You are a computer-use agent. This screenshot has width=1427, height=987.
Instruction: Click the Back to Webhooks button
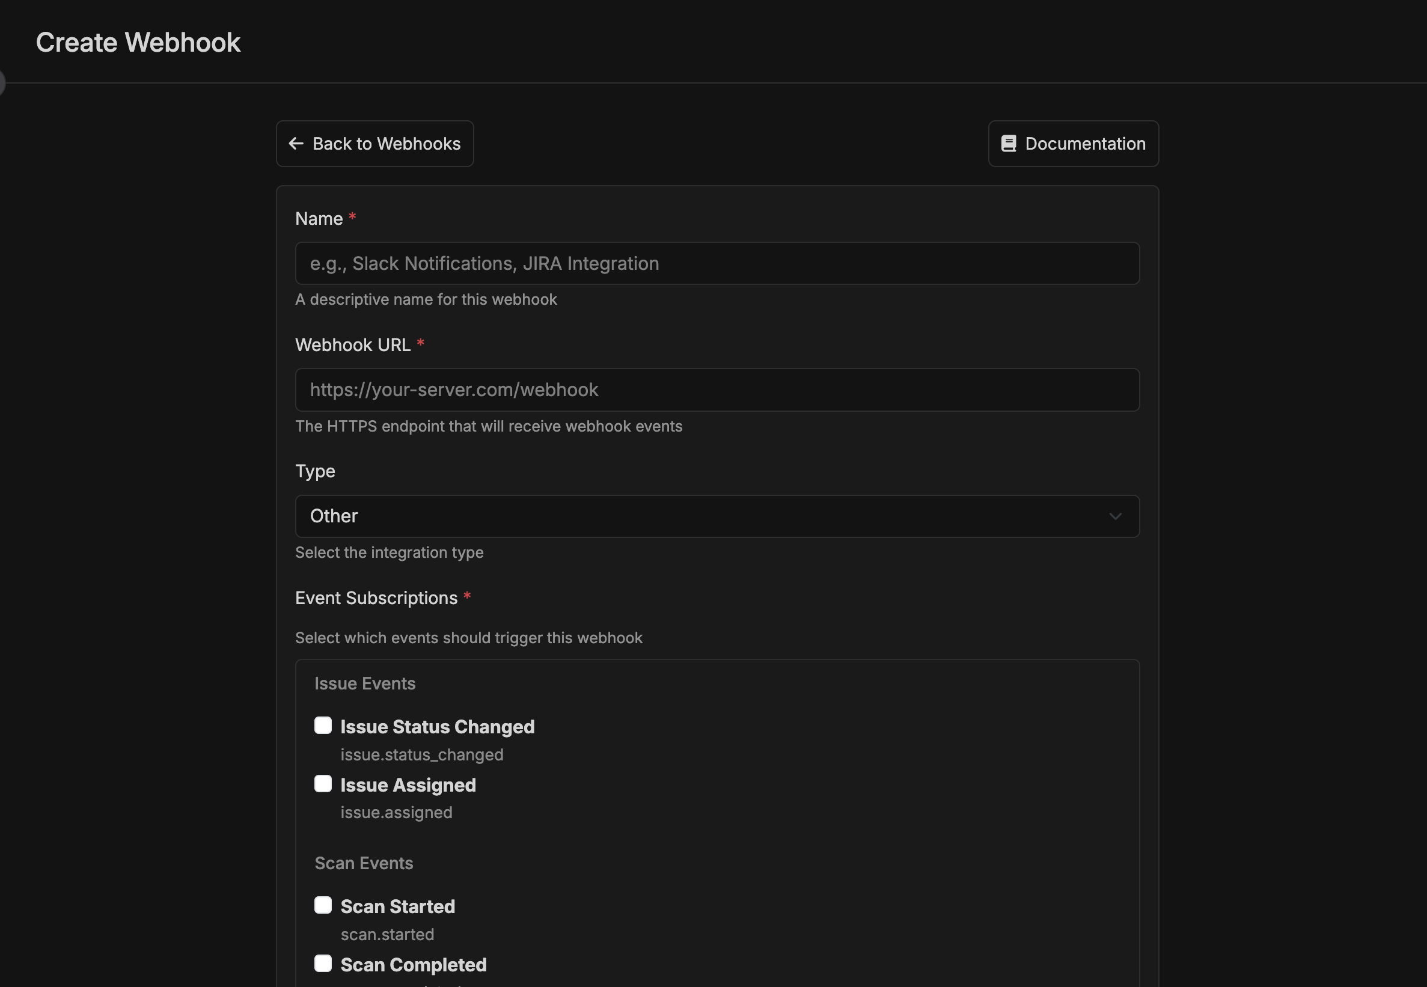tap(374, 144)
